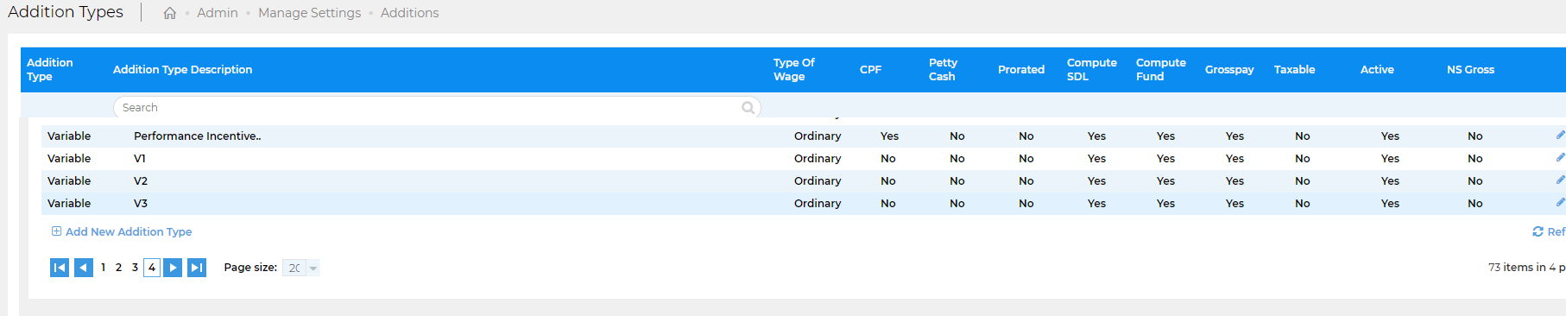Viewport: 1566px width, 316px height.
Task: Select page 3 in pager
Action: [x=135, y=268]
